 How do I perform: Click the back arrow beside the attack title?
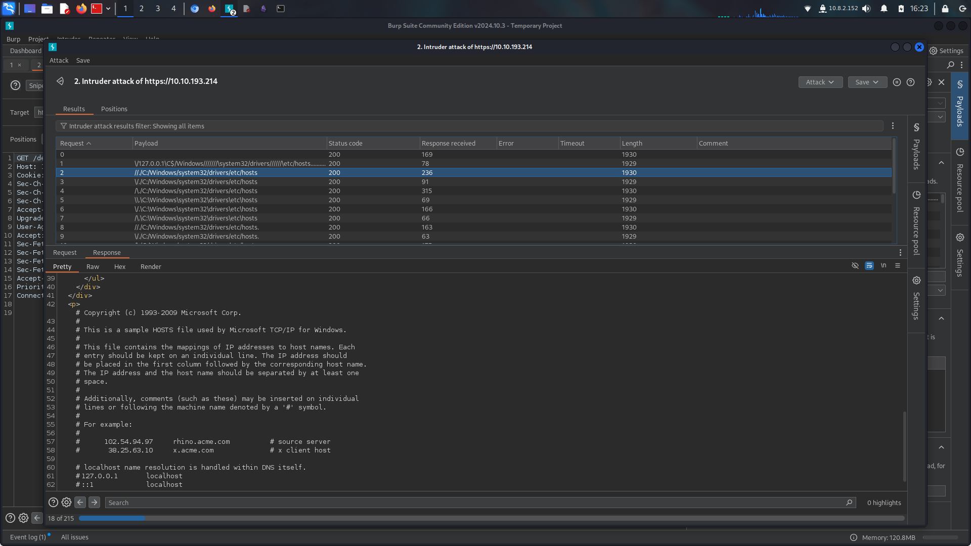pyautogui.click(x=60, y=81)
